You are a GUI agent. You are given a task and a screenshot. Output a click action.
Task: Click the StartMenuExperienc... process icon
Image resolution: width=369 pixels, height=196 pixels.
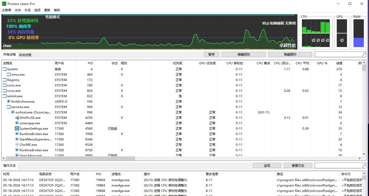tap(17, 139)
